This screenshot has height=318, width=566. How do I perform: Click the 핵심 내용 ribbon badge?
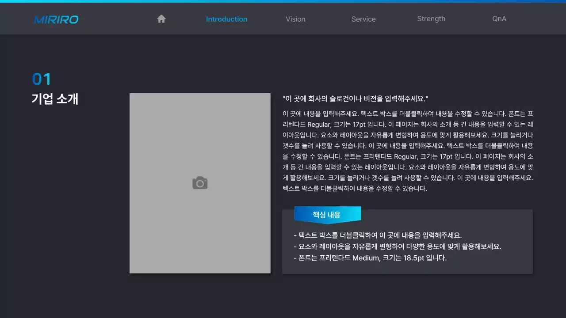pos(327,215)
